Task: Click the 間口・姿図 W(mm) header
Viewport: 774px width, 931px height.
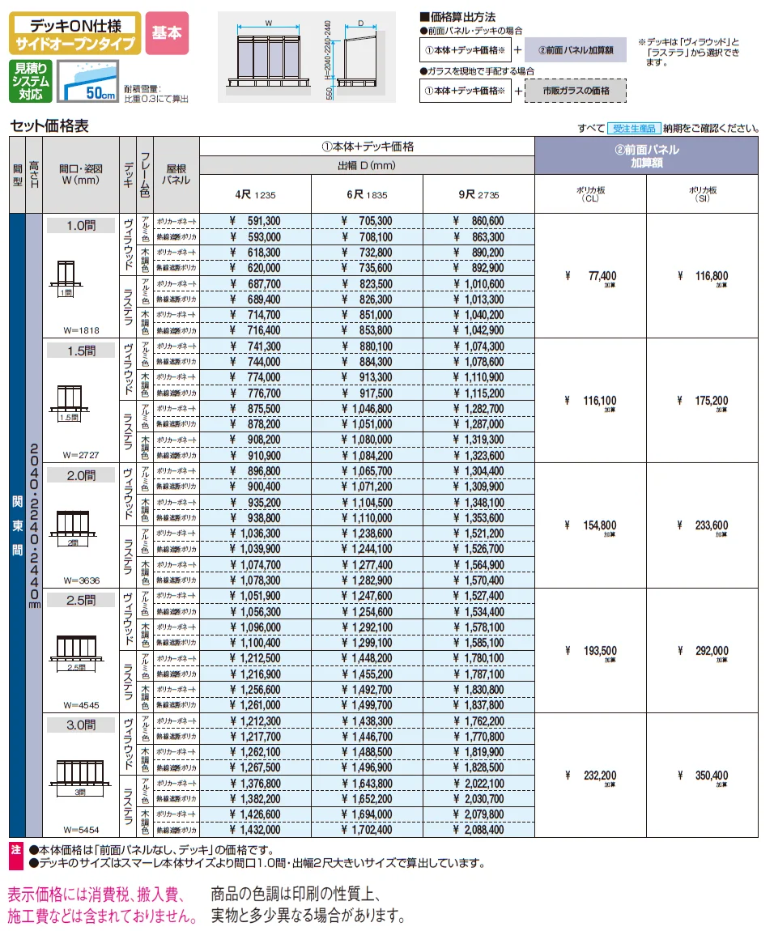Action: pyautogui.click(x=81, y=175)
